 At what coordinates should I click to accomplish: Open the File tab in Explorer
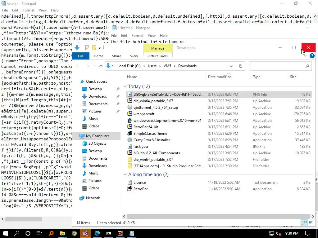click(81, 56)
